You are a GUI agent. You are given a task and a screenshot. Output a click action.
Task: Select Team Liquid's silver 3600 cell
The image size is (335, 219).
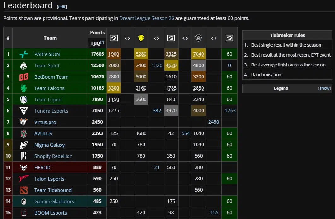click(141, 99)
